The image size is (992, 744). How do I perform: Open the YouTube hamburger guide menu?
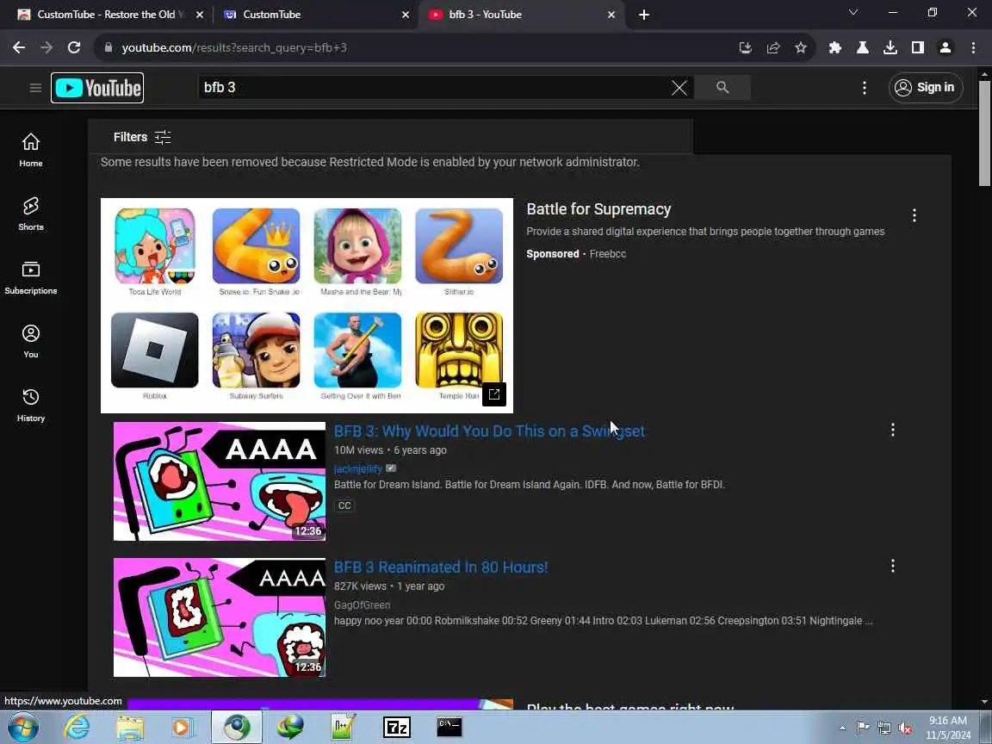[35, 88]
